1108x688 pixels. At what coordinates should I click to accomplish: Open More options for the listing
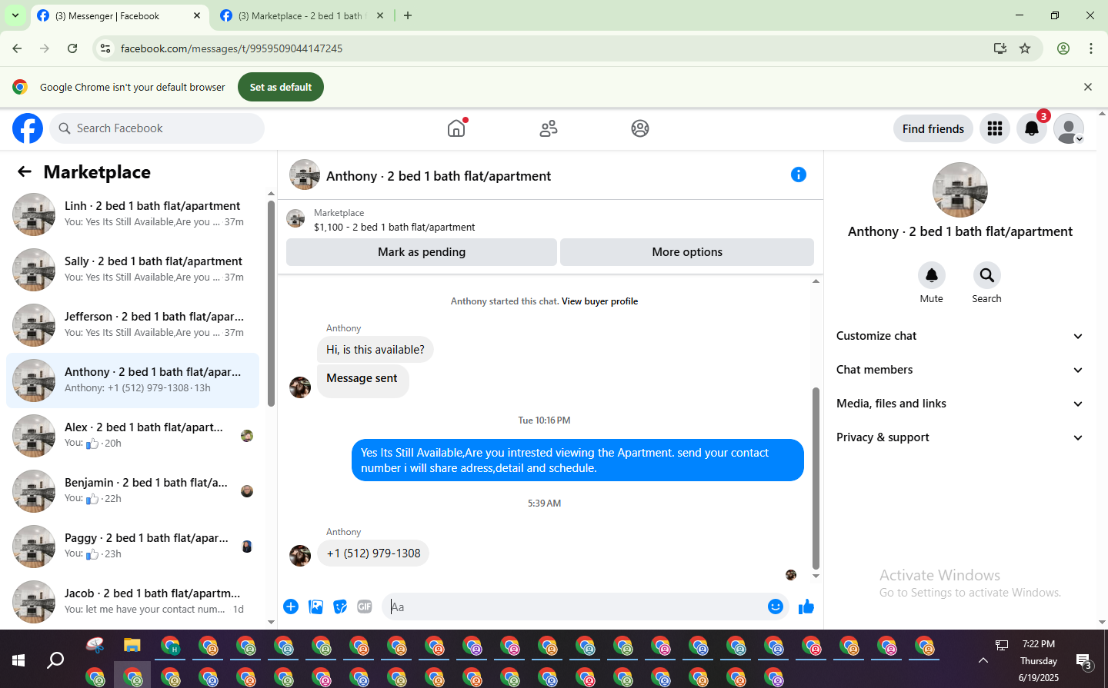[687, 252]
